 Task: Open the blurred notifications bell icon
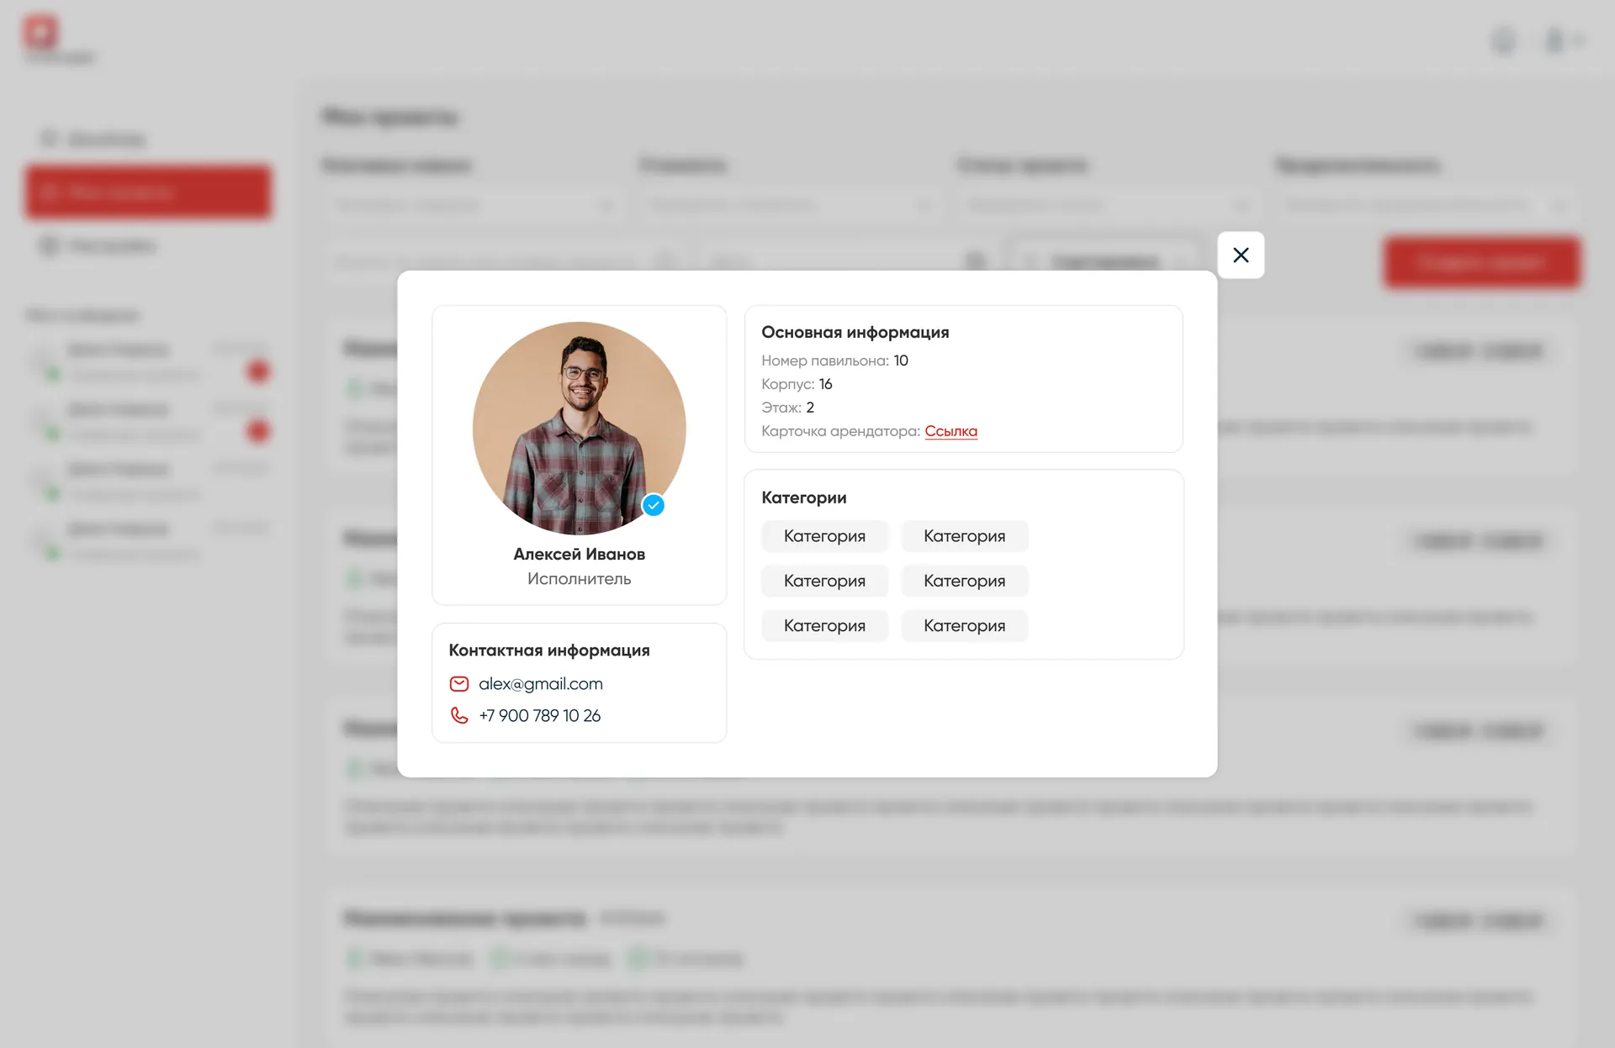pos(1504,40)
